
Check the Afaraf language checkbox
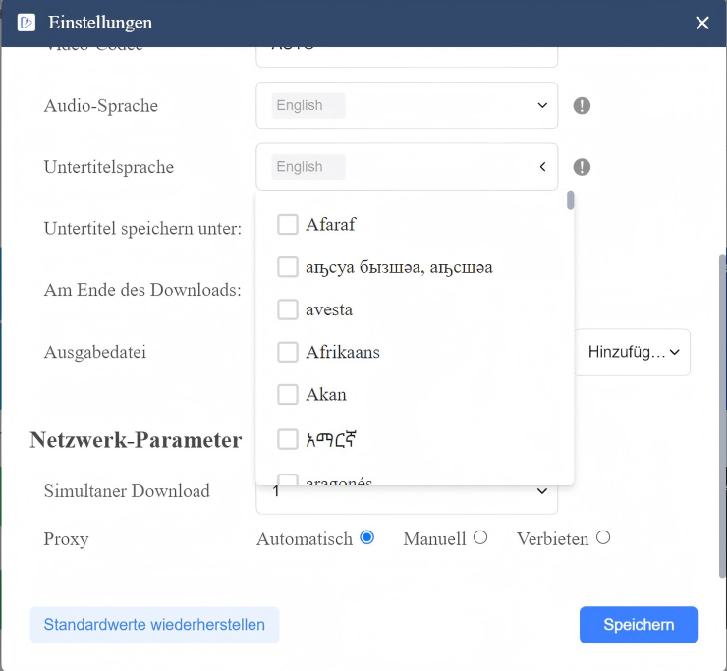coord(288,224)
